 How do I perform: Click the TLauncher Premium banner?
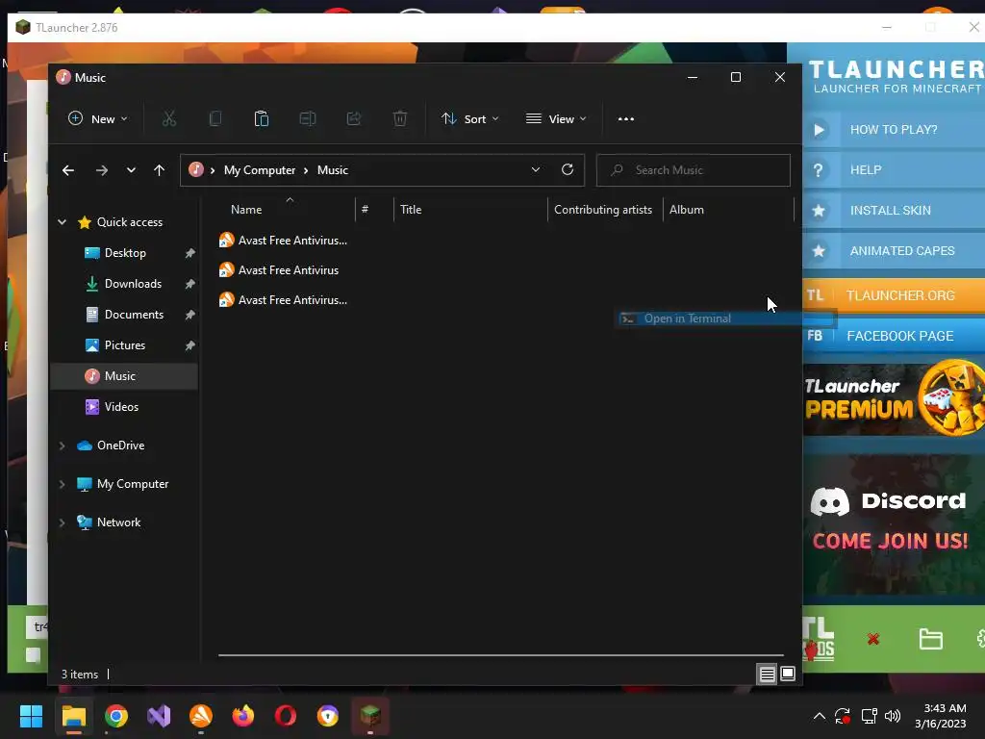(894, 398)
